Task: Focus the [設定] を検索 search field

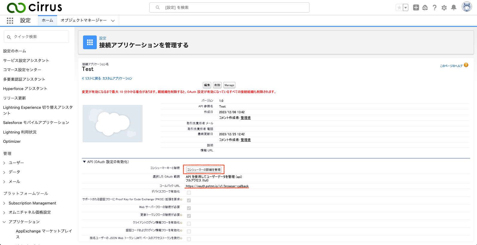Action: point(229,7)
